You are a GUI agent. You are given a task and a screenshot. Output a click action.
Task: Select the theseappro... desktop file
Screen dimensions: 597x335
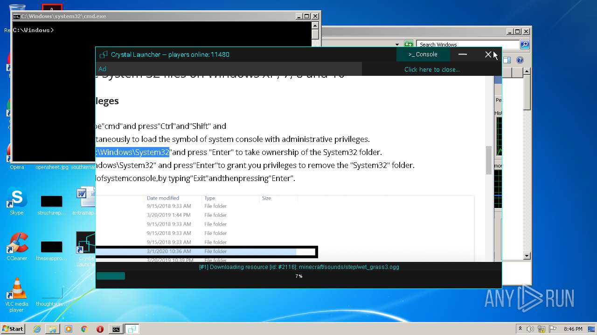pyautogui.click(x=51, y=250)
